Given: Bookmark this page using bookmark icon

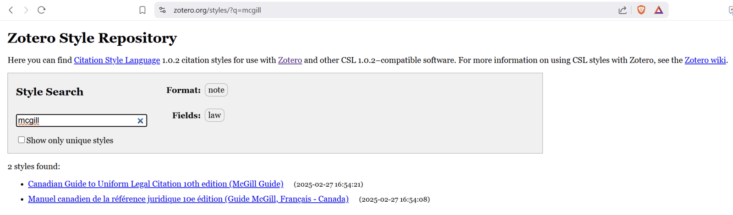Looking at the screenshot, I should coord(142,10).
